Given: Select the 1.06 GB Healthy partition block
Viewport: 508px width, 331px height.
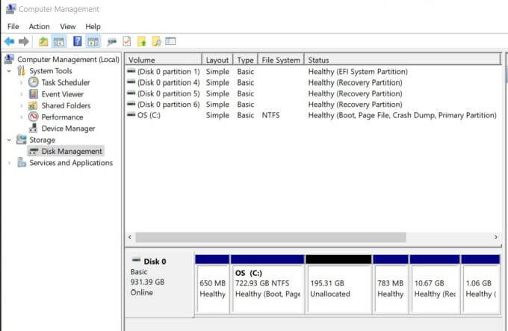Looking at the screenshot, I should click(480, 285).
